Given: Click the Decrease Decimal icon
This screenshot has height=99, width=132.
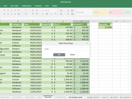Looking at the screenshot, I should [x=51, y=14].
